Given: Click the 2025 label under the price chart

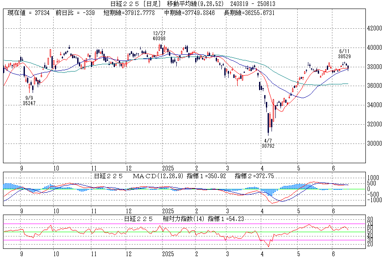Looking at the screenshot, I should [168, 168].
